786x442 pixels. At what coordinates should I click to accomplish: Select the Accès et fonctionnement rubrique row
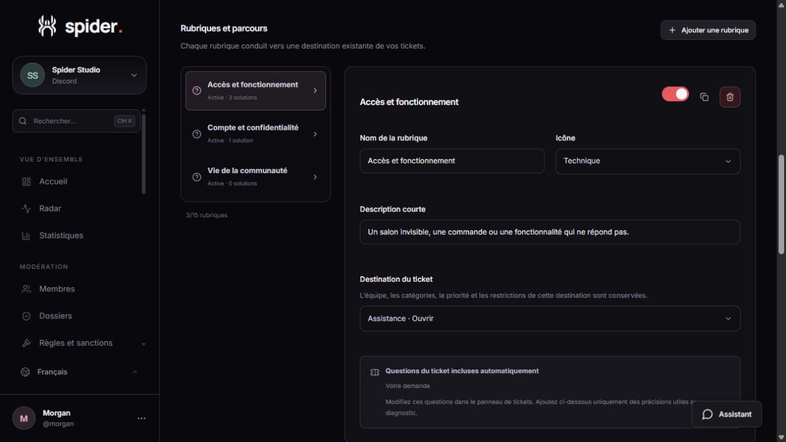click(255, 91)
